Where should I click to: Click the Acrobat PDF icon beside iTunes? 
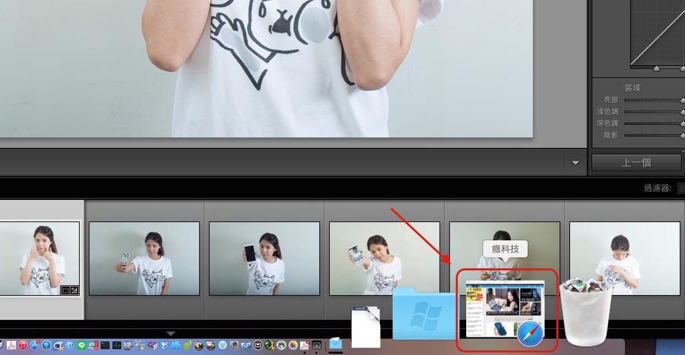pos(11,346)
